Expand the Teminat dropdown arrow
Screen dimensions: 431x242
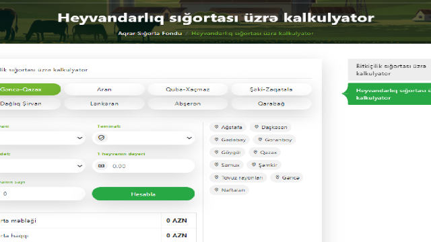[189, 138]
